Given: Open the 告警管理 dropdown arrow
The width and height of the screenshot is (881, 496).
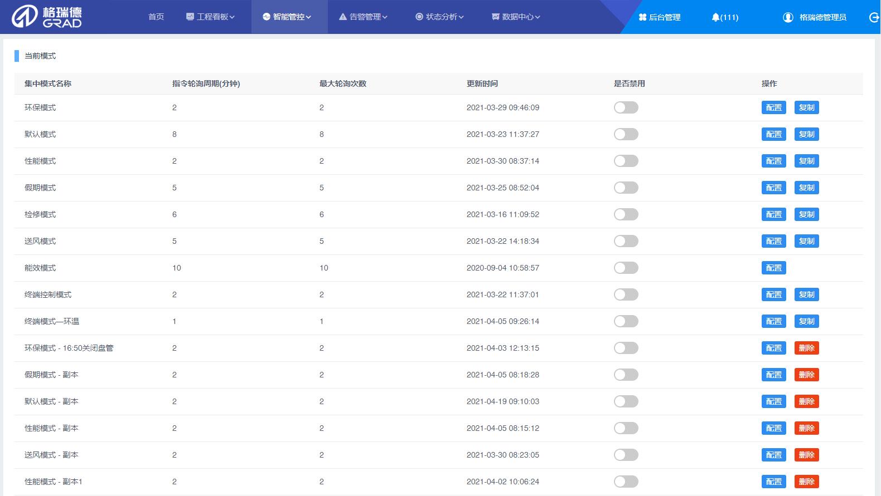Looking at the screenshot, I should click(x=385, y=17).
